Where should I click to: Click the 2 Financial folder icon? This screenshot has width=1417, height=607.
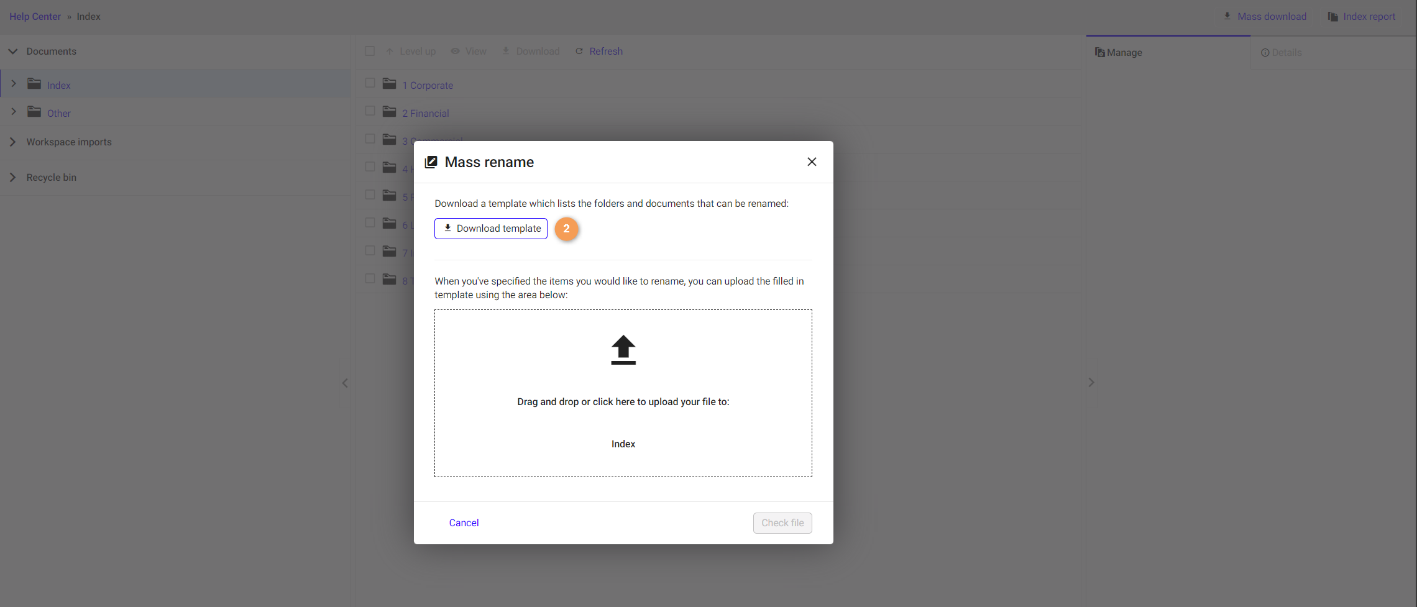click(390, 112)
